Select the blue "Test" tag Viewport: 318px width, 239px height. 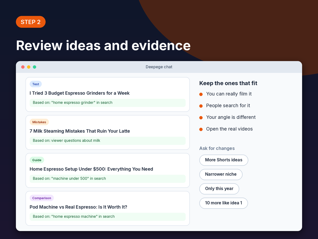pyautogui.click(x=36, y=84)
